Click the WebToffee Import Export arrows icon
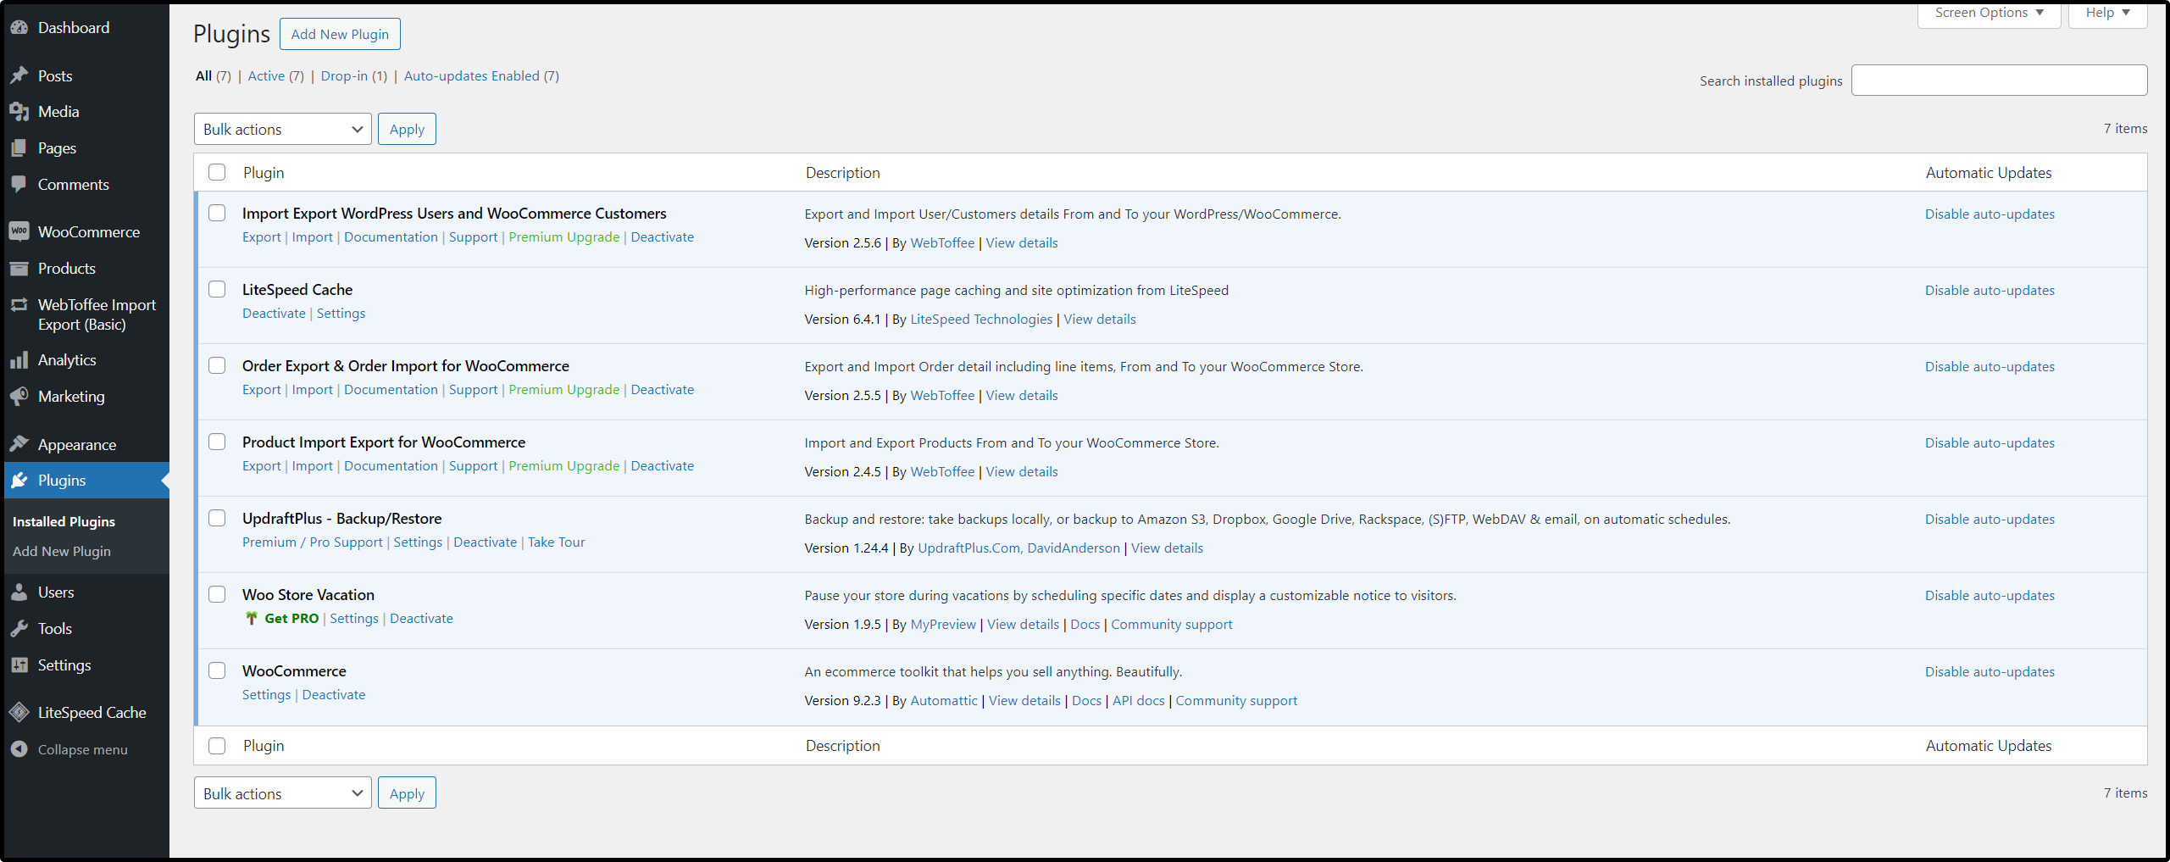The width and height of the screenshot is (2170, 862). (x=19, y=305)
